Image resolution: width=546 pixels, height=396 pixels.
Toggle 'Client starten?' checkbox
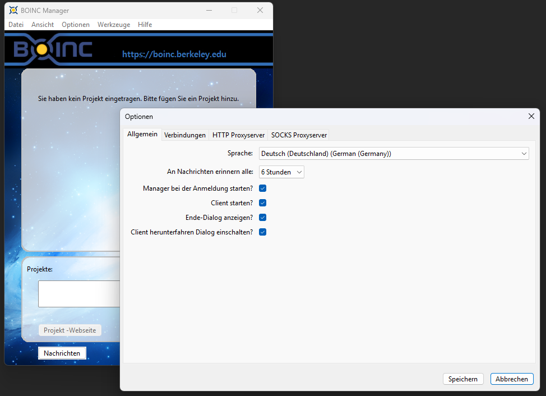point(262,203)
